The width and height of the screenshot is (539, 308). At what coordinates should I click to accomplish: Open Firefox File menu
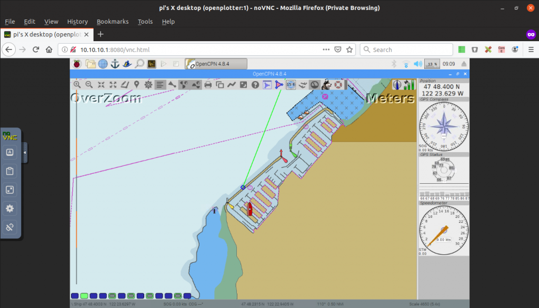coord(9,21)
